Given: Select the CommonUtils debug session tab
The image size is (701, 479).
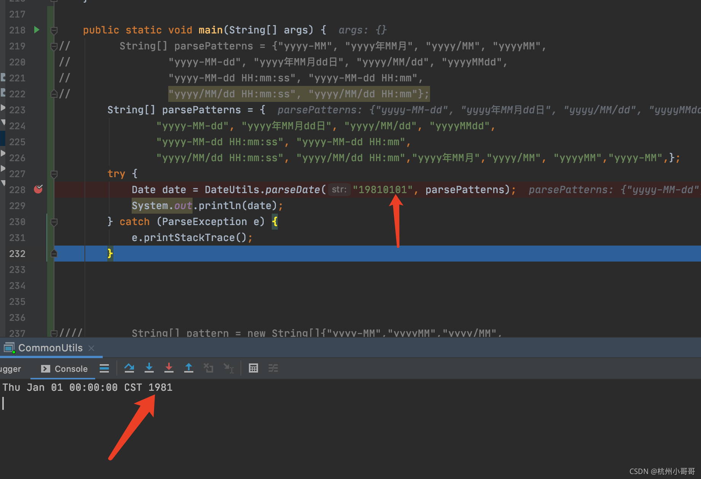Looking at the screenshot, I should click(x=50, y=348).
